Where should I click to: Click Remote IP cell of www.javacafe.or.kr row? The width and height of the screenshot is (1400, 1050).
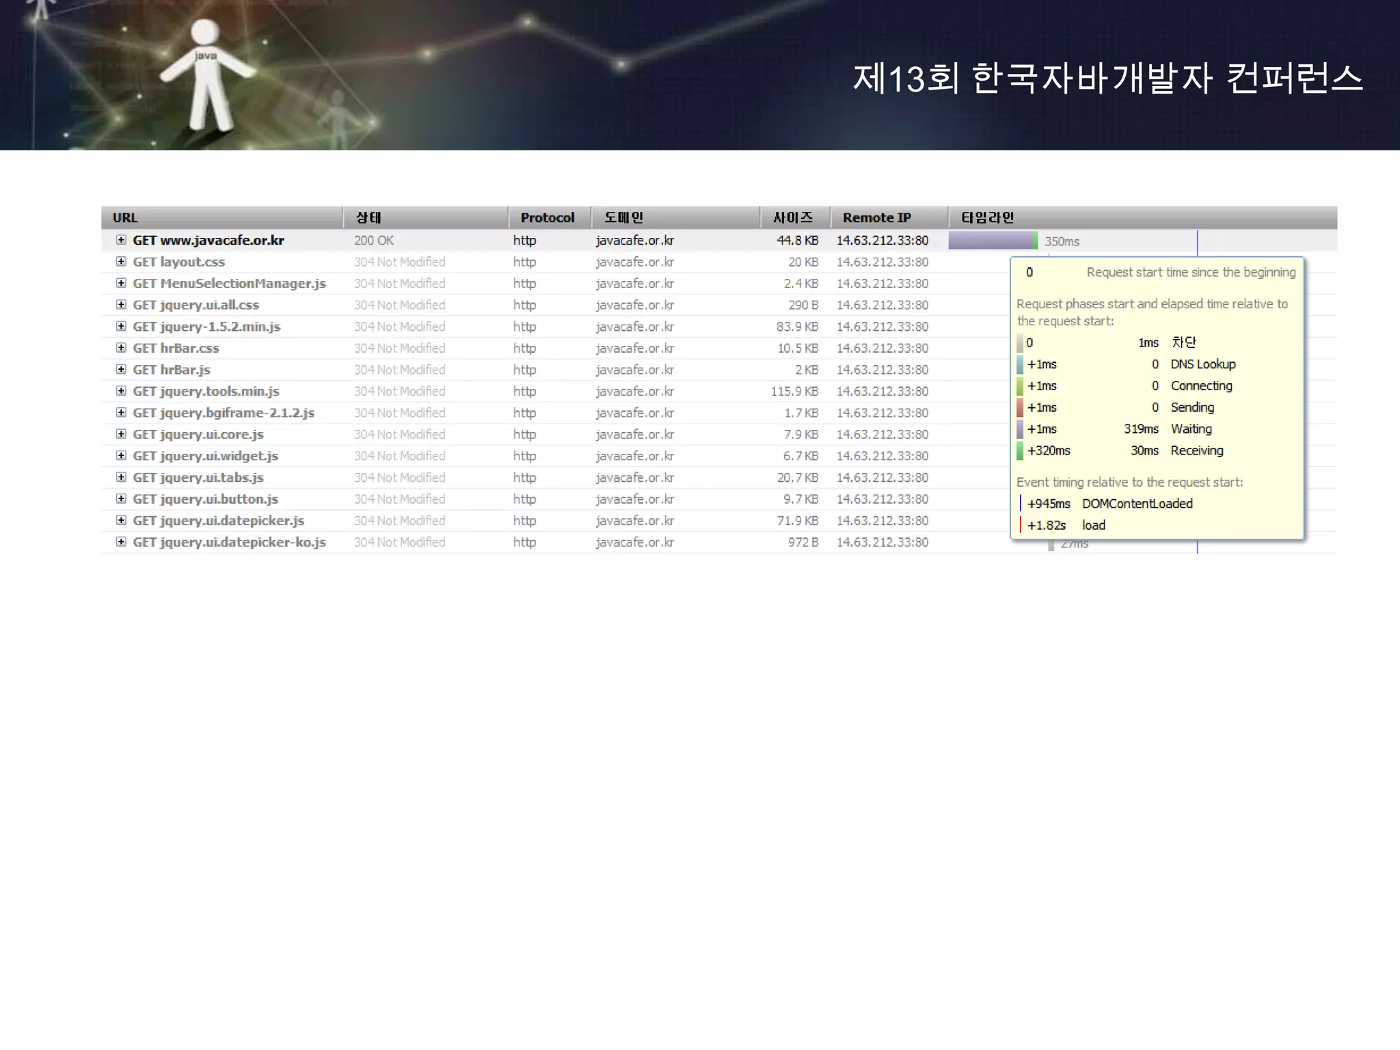(x=883, y=241)
